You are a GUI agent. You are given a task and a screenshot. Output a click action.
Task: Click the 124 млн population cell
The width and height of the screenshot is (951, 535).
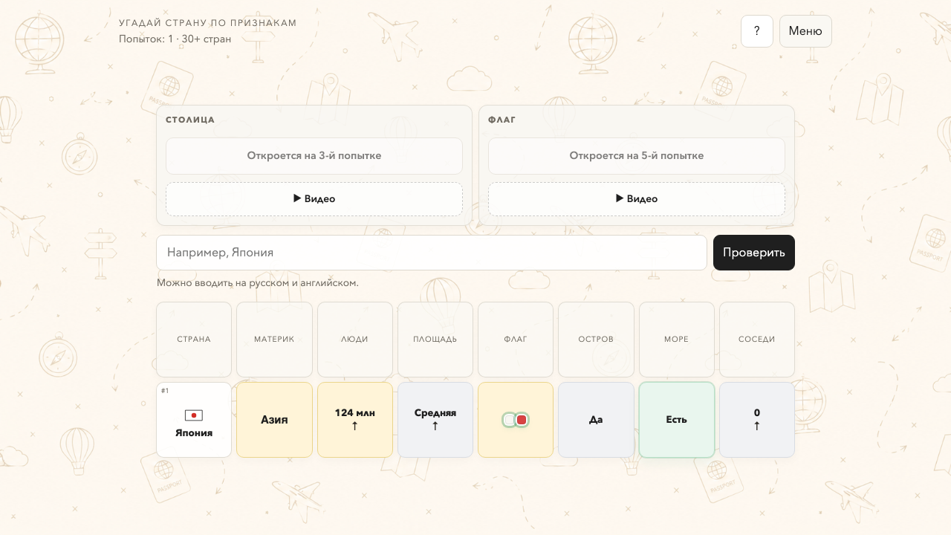click(355, 420)
